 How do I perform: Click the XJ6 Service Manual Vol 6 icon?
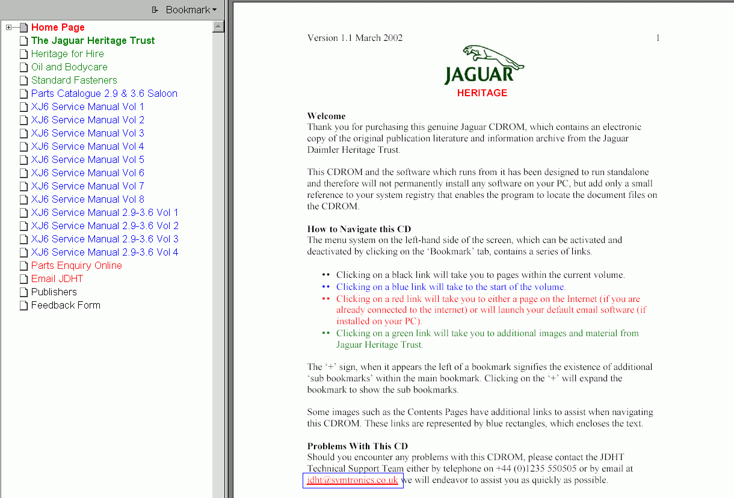click(x=23, y=173)
